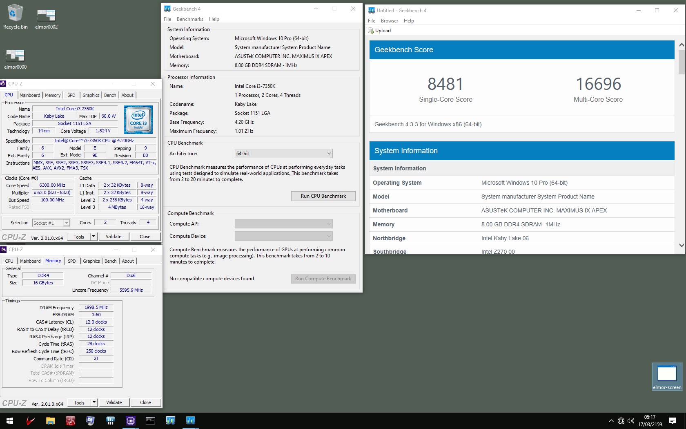Open the Windows Start menu
686x429 pixels.
point(10,420)
